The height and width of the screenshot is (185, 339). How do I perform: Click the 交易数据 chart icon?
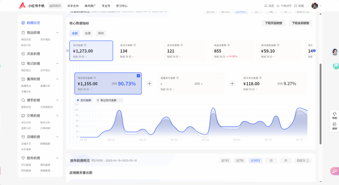(x=23, y=116)
